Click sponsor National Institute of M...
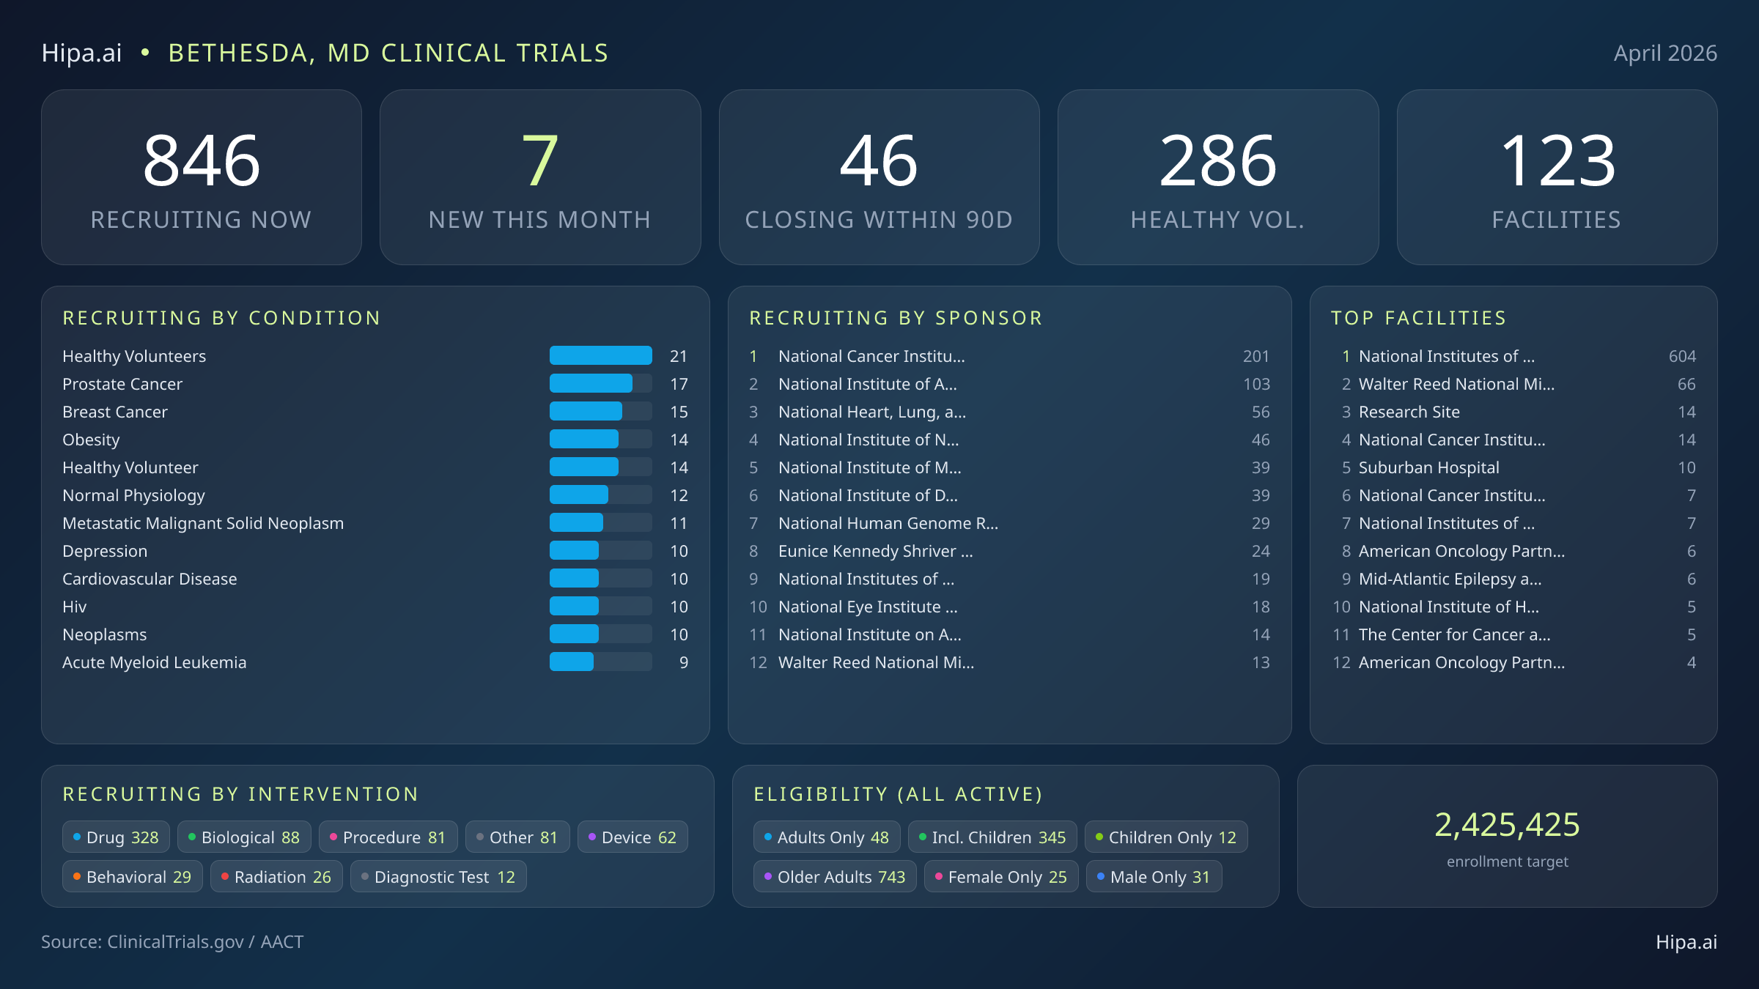The width and height of the screenshot is (1759, 989). (1009, 467)
